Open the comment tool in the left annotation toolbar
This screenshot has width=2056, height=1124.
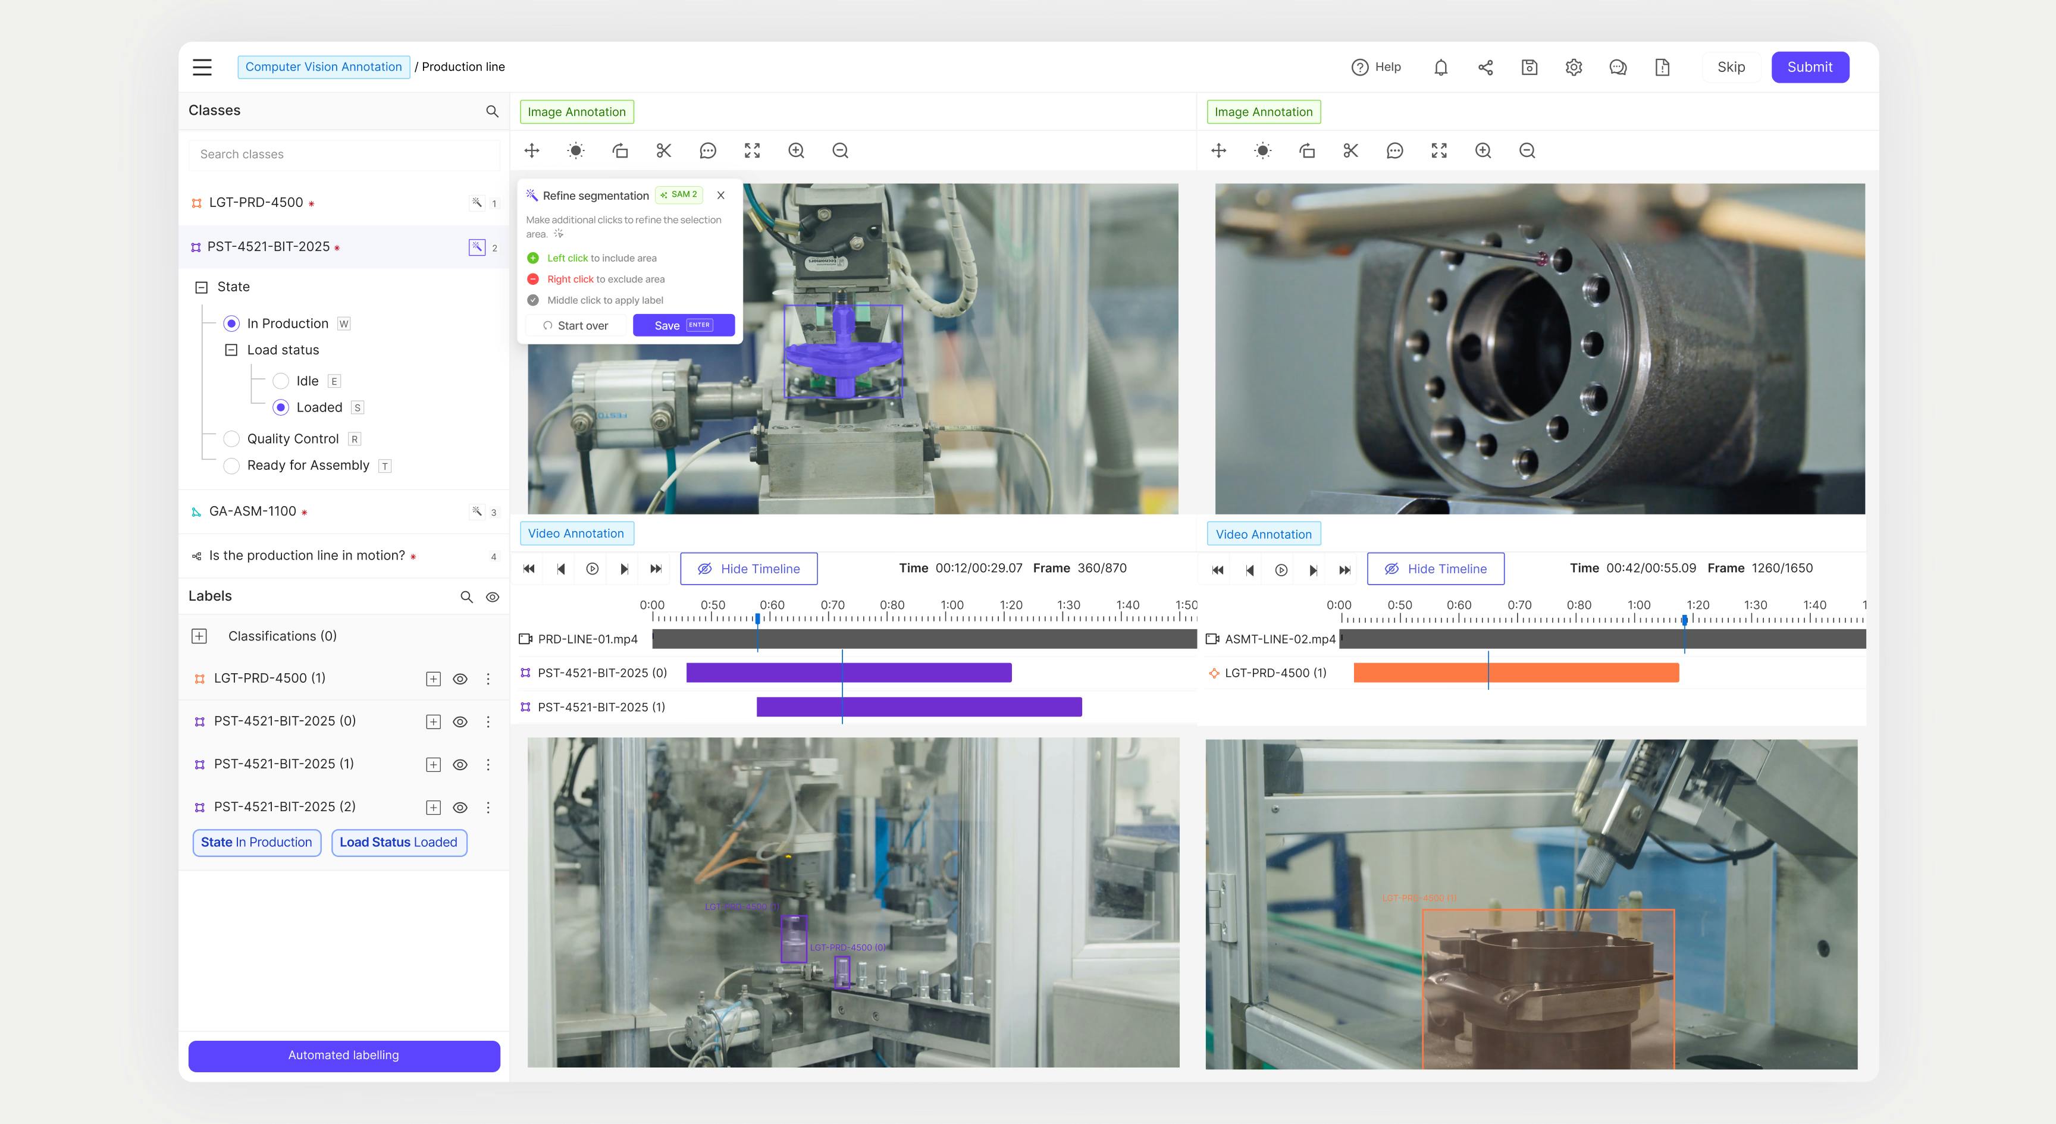707,150
